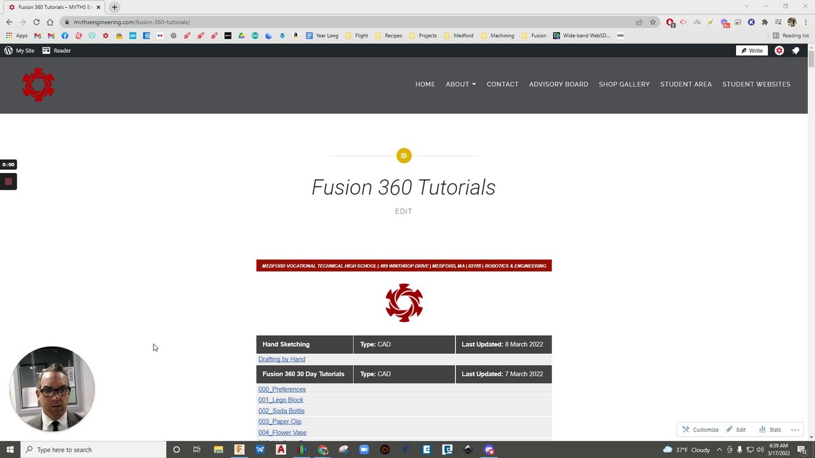Open the 004_Flower Vase tutorial
The width and height of the screenshot is (815, 458).
282,433
